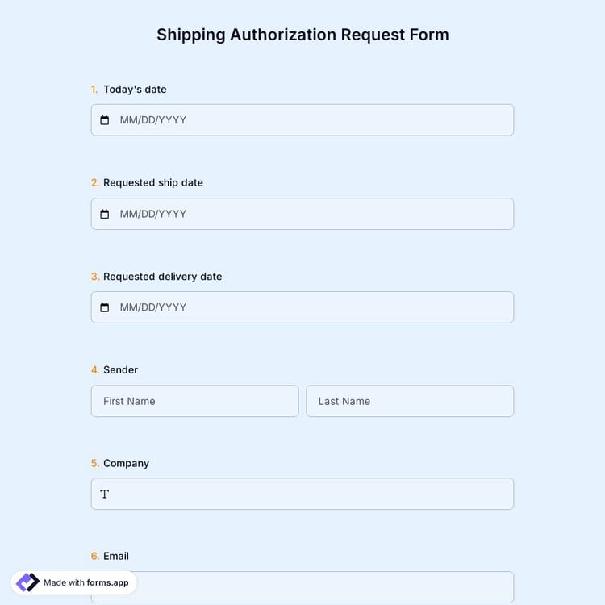Click the text icon in Company field
605x605 pixels.
tap(104, 494)
